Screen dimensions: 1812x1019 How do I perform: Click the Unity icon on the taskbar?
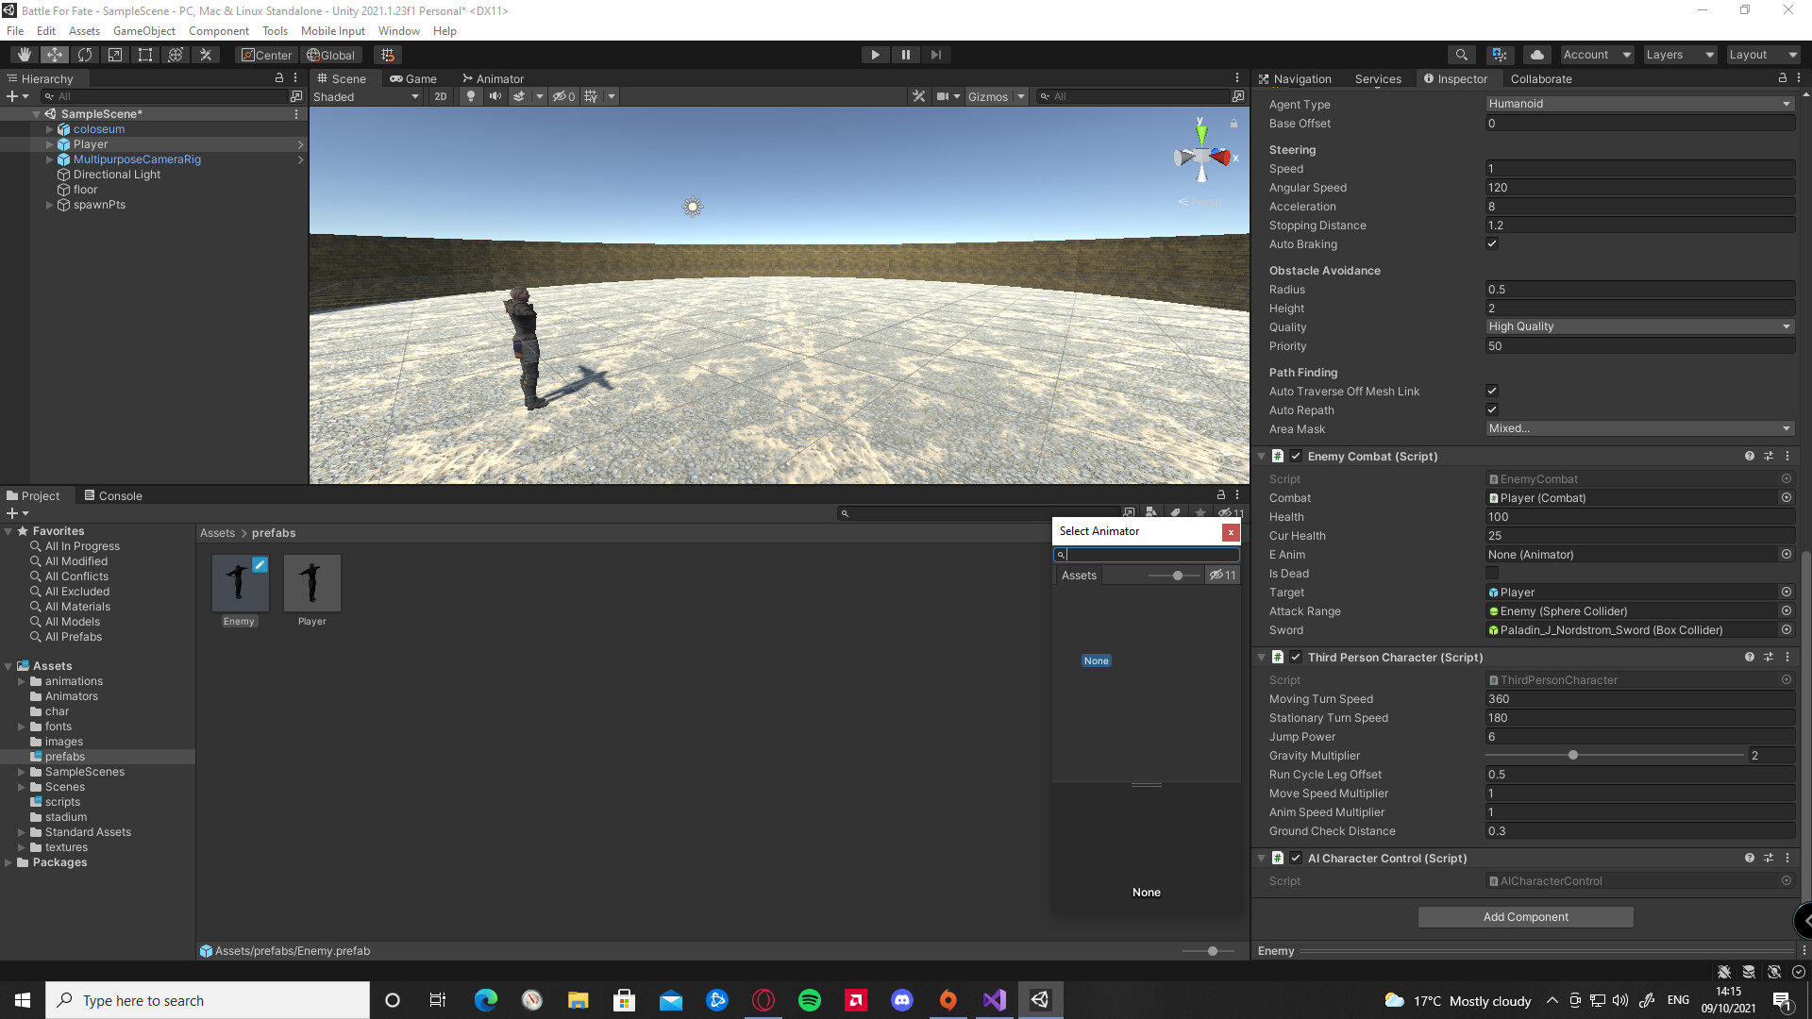point(1039,999)
